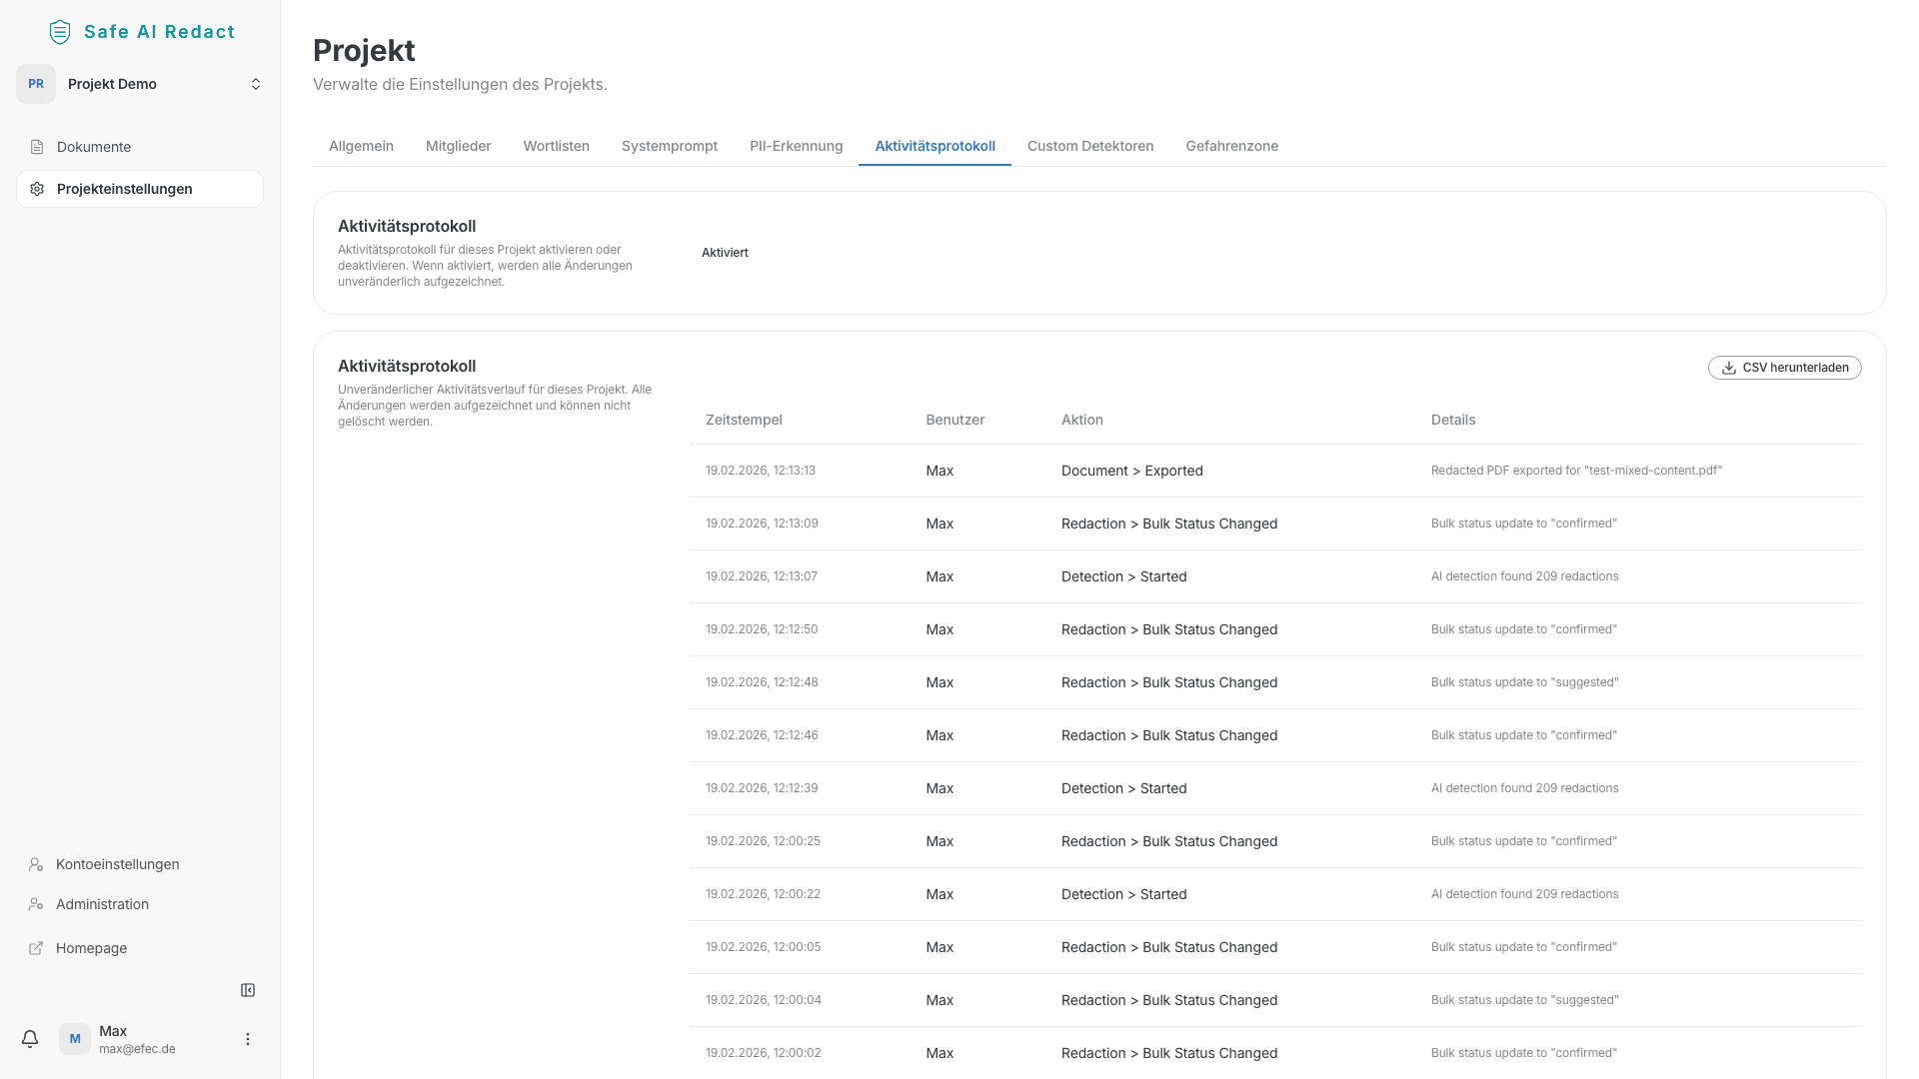This screenshot has height=1079, width=1919.
Task: Open the Administration link in sidebar
Action: coord(102,904)
